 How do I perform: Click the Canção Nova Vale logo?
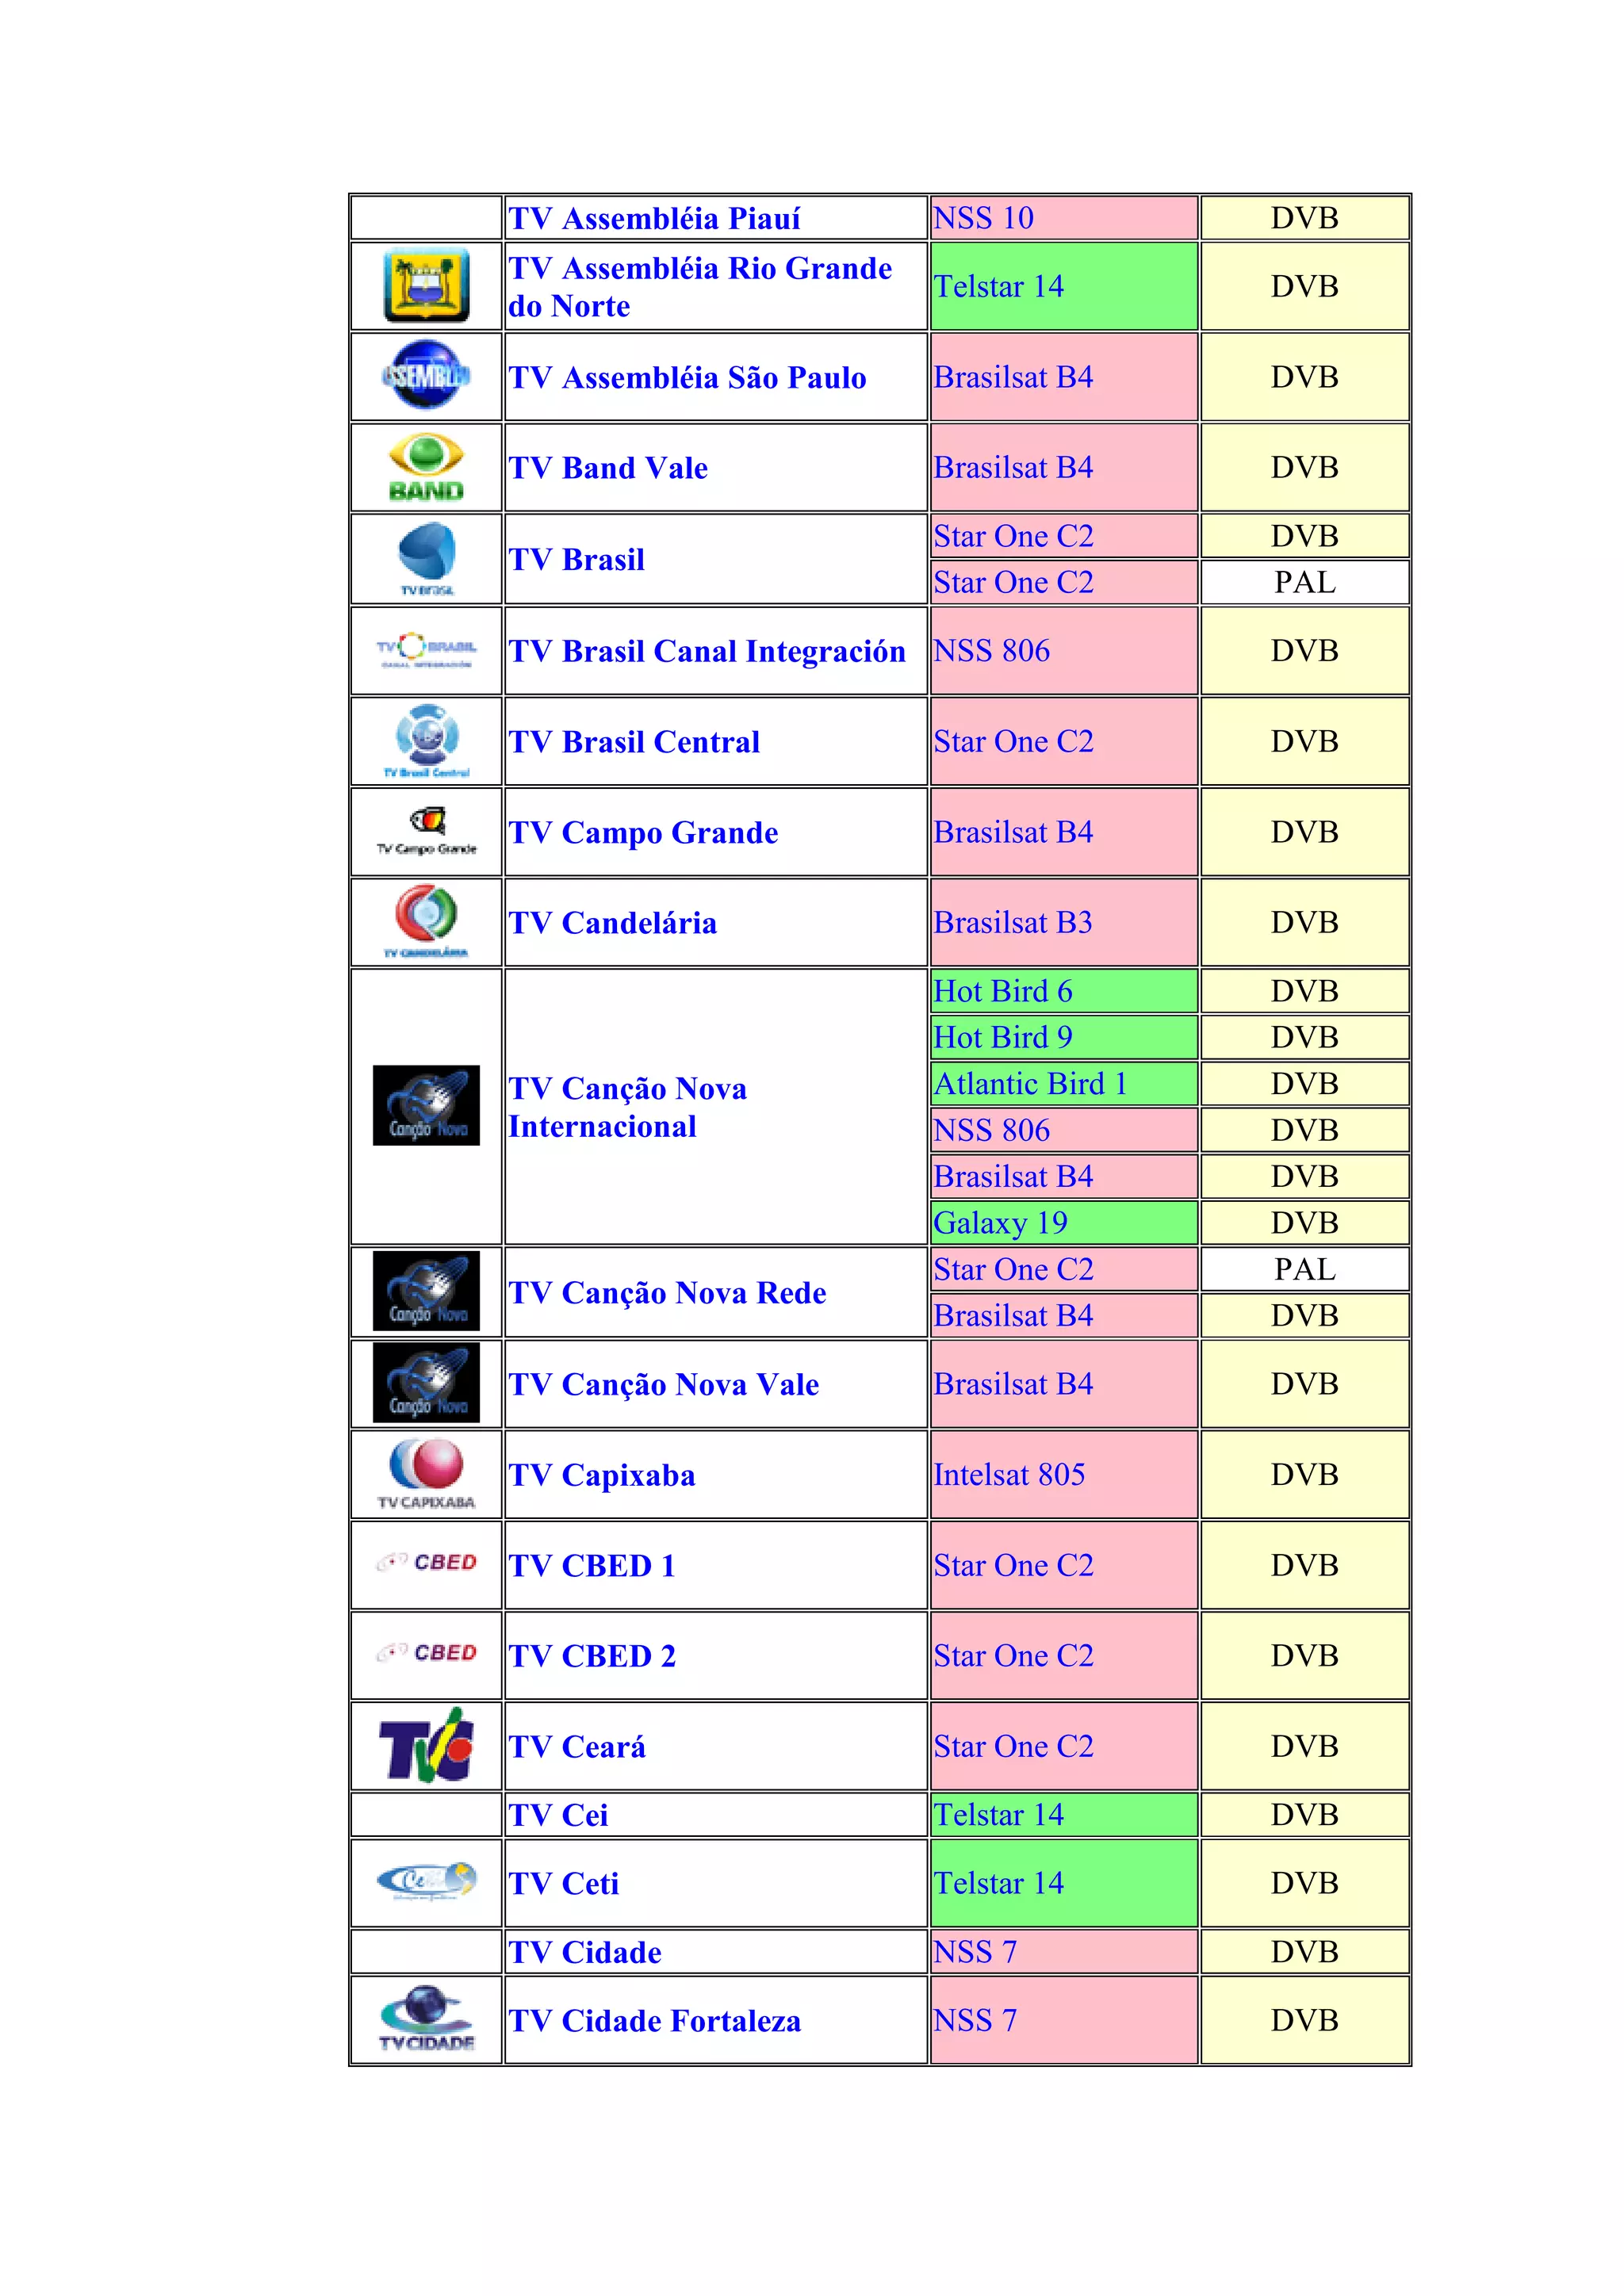coord(426,1383)
